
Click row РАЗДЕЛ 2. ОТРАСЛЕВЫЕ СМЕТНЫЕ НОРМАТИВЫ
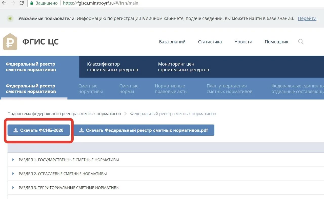[x=166, y=173]
